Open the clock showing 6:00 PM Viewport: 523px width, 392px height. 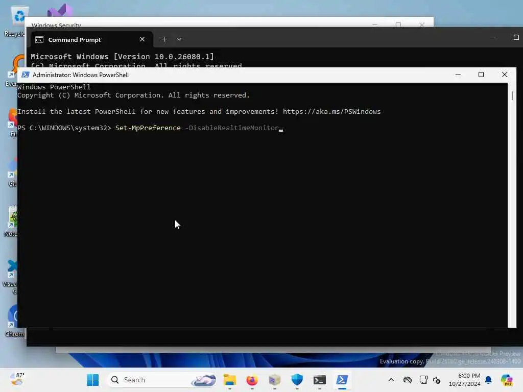pos(464,380)
